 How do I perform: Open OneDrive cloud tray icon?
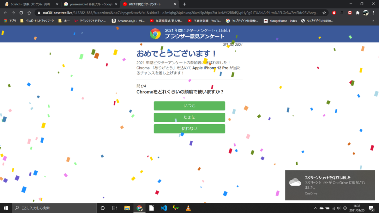[x=322, y=208]
